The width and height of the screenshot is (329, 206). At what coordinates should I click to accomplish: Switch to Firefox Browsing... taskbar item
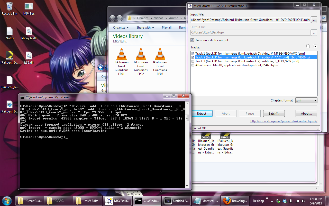pos(235,201)
